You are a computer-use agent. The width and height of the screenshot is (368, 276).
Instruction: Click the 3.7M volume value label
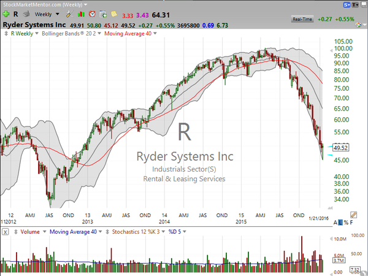[x=339, y=260]
